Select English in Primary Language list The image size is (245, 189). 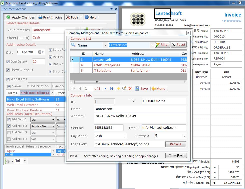coord(28,151)
